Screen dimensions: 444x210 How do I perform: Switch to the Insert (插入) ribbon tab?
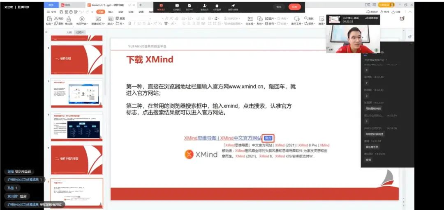111,12
